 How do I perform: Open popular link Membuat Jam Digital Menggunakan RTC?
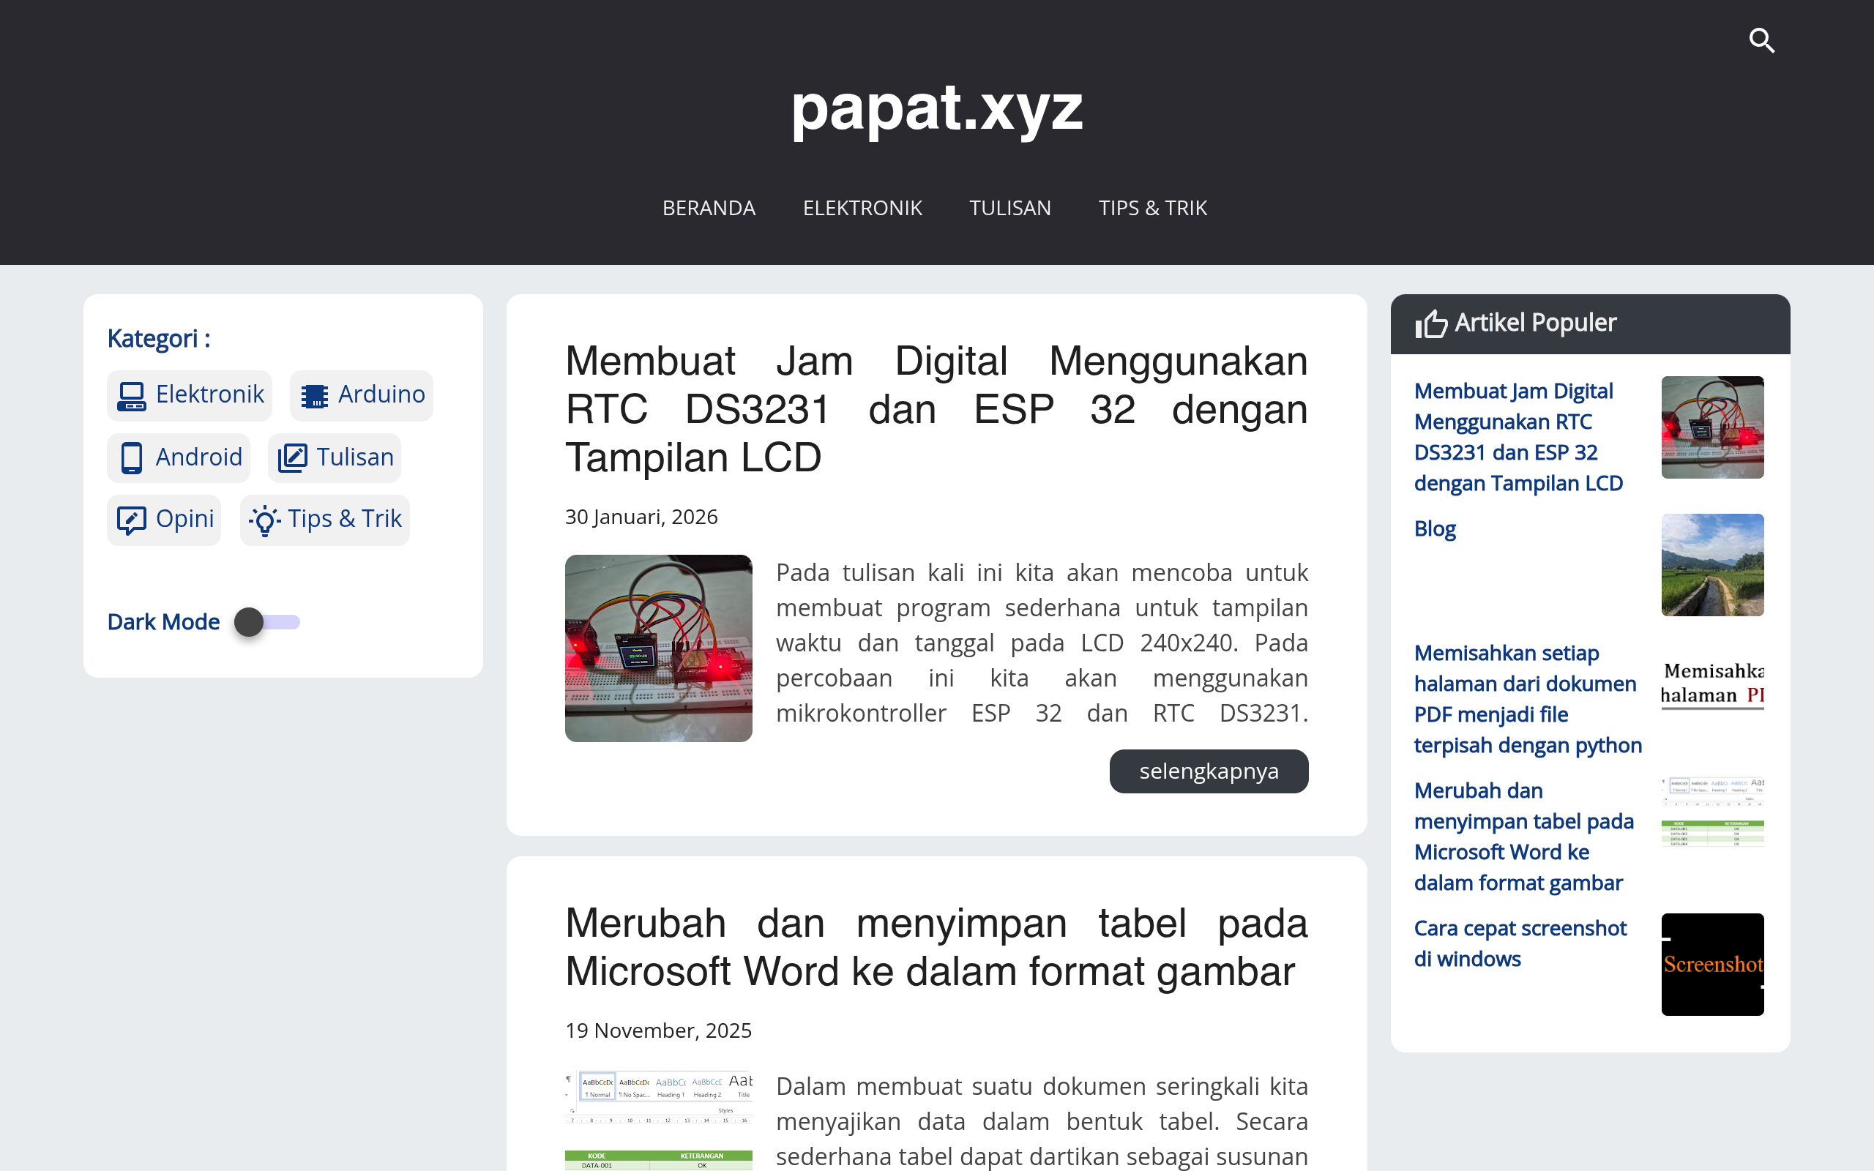pos(1518,437)
